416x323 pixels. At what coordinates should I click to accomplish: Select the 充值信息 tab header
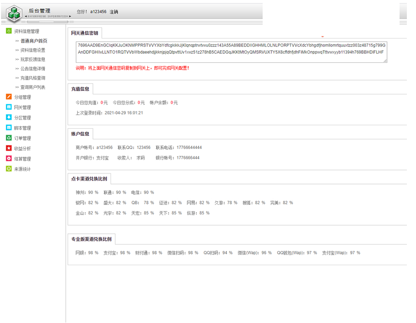point(80,89)
